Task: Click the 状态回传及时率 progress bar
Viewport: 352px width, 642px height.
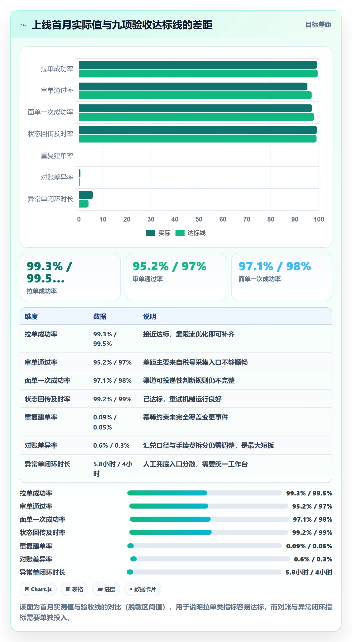Action: pyautogui.click(x=208, y=532)
